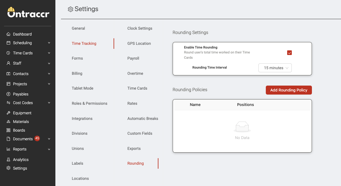Open the Rates subsection
Image resolution: width=341 pixels, height=186 pixels.
click(132, 103)
